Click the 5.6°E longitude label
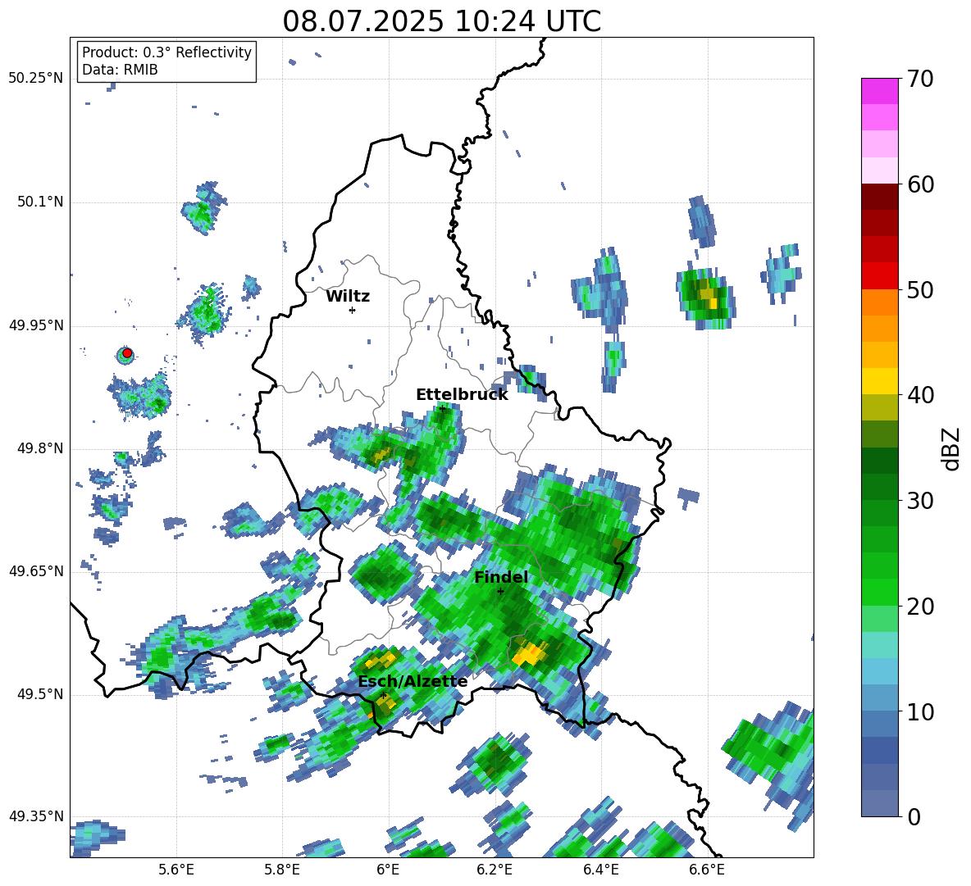This screenshot has width=971, height=886. [x=176, y=870]
